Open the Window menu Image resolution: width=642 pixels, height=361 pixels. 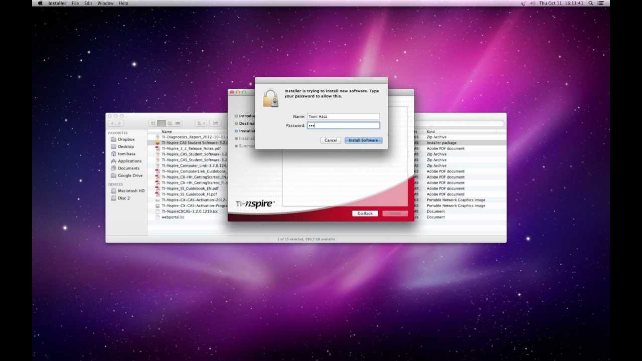coord(105,3)
